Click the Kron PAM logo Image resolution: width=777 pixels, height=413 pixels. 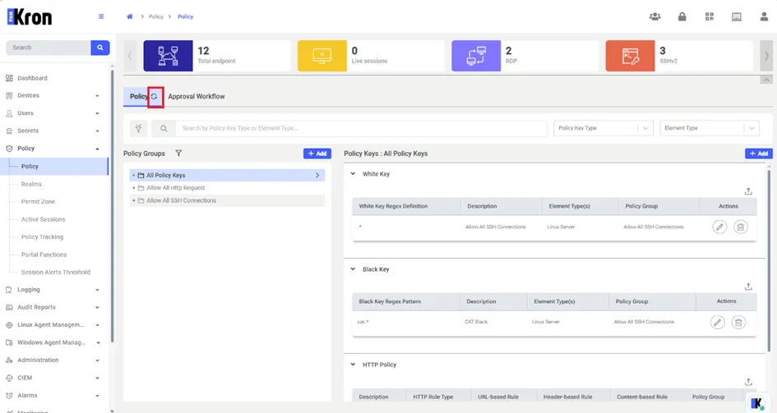(x=30, y=16)
